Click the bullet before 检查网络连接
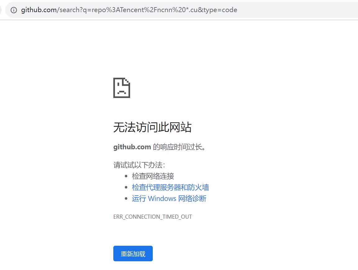The image size is (358, 270). 126,176
